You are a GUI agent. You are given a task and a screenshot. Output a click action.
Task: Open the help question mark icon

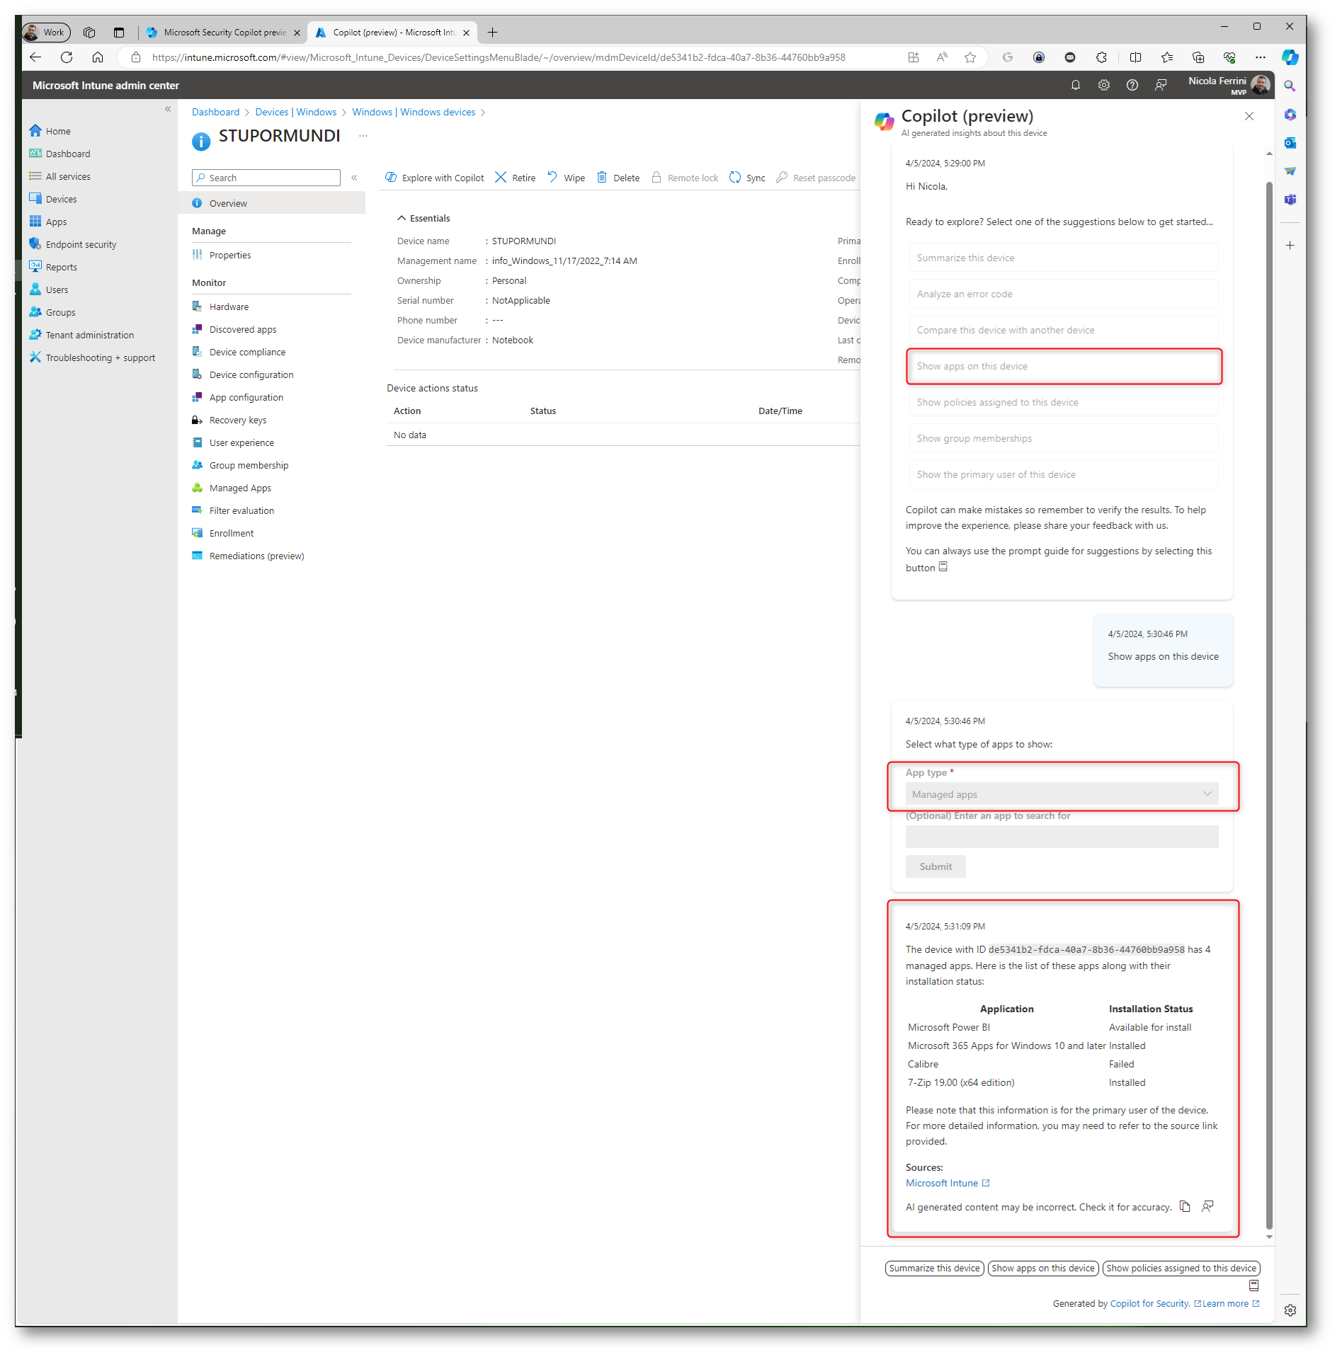[x=1132, y=85]
